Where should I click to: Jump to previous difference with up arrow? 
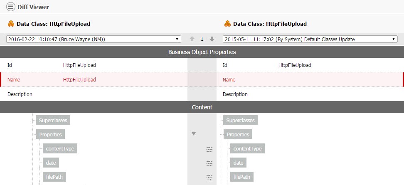(x=192, y=39)
